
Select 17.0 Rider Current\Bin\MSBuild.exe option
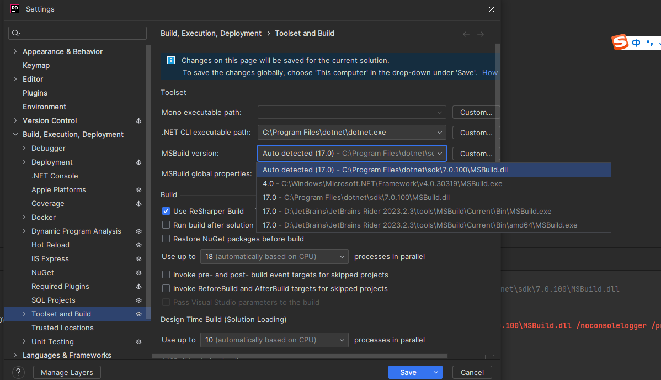(434, 211)
